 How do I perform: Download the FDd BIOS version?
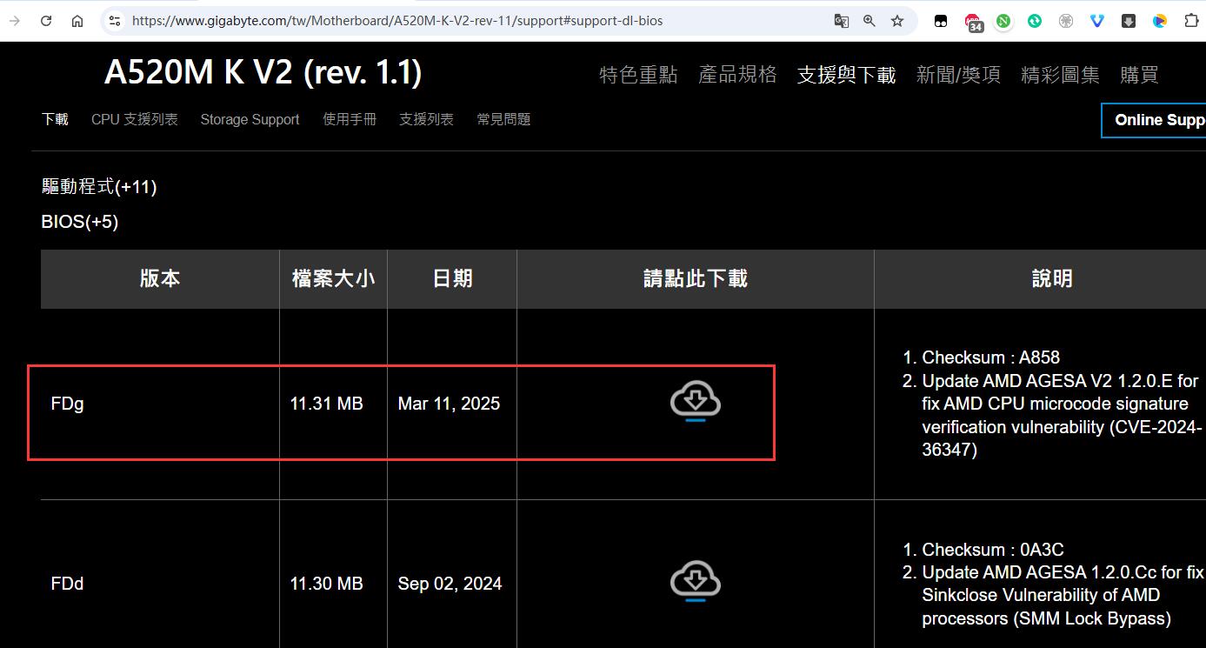tap(695, 581)
